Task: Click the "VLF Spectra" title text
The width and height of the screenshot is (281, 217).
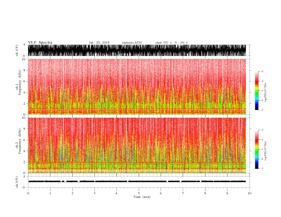Action: tap(40, 43)
